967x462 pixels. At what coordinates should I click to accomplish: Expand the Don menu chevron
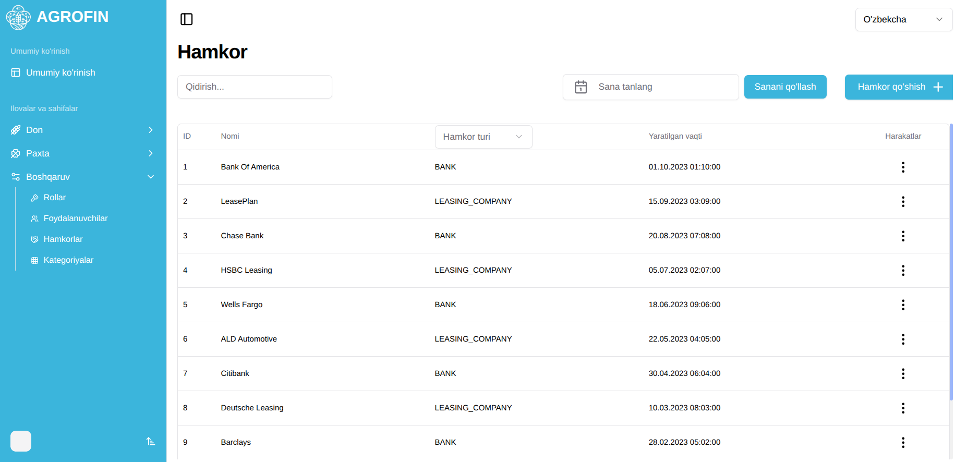pyautogui.click(x=151, y=130)
